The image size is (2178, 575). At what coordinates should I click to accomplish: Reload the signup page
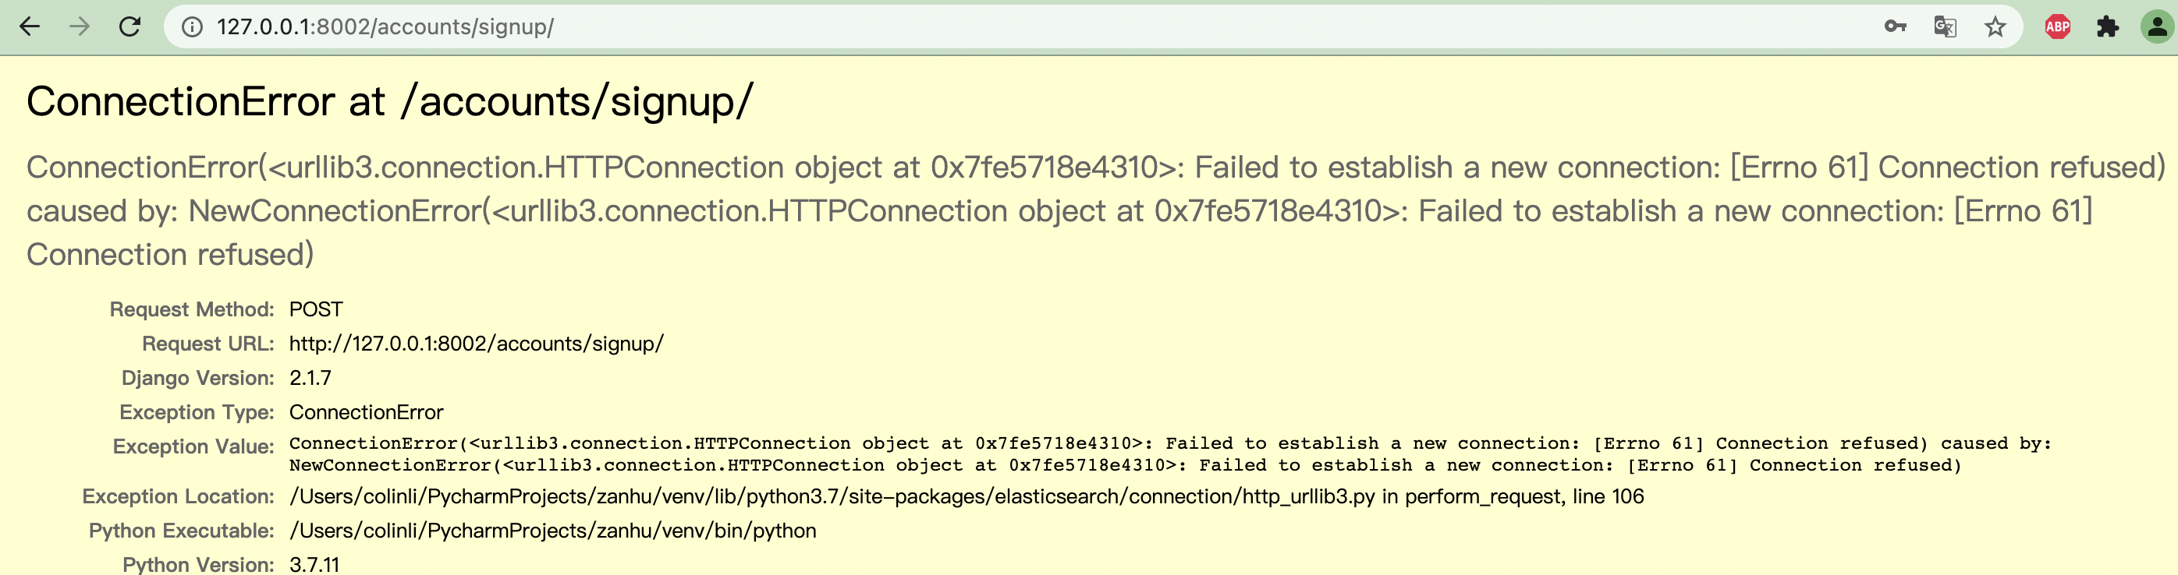[x=129, y=27]
